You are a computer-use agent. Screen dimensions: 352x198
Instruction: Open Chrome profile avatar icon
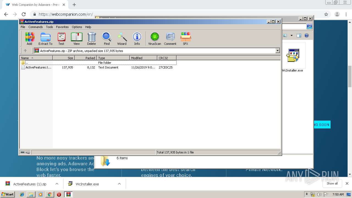pyautogui.click(x=337, y=14)
